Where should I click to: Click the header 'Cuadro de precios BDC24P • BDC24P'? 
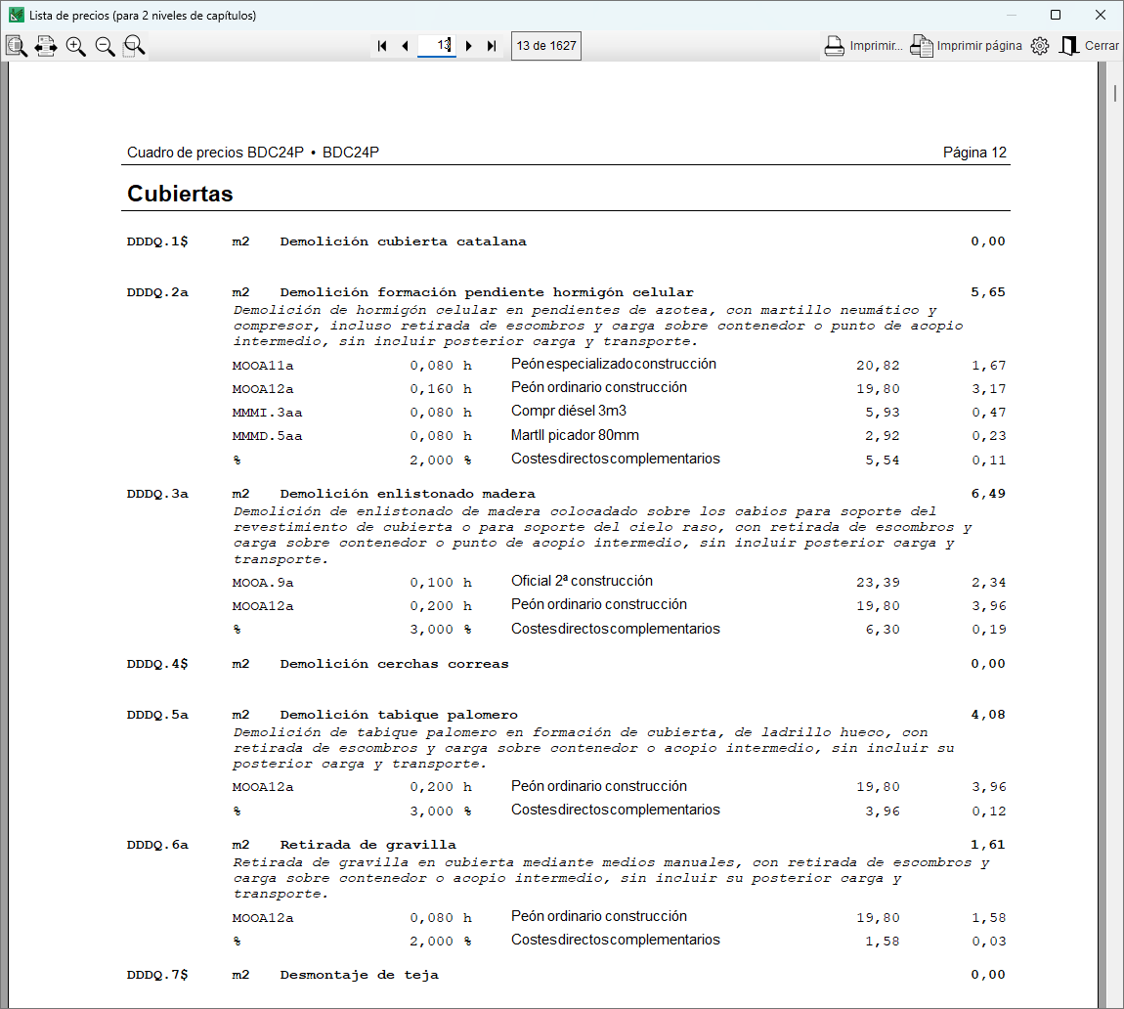(253, 153)
